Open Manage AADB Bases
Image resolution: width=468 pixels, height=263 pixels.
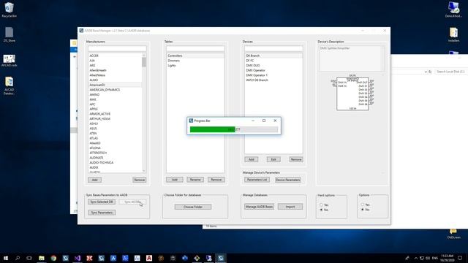click(259, 207)
